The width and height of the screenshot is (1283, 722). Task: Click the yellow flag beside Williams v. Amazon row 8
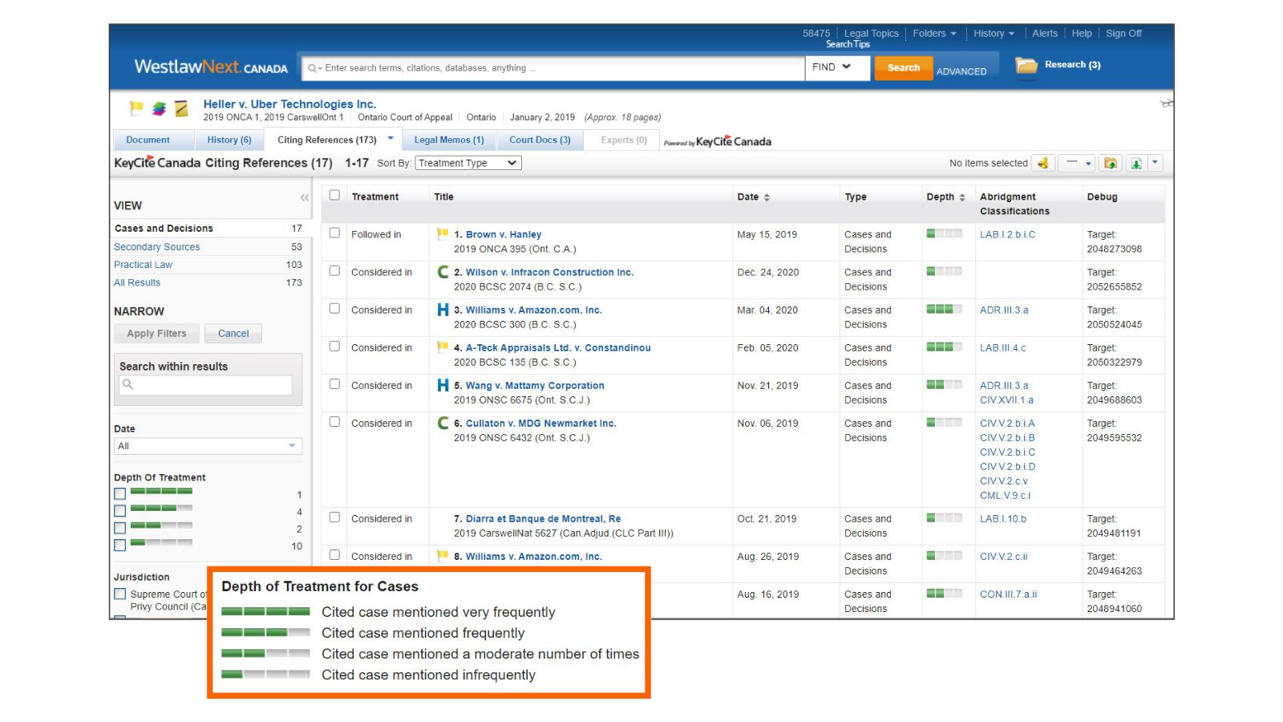tap(443, 555)
